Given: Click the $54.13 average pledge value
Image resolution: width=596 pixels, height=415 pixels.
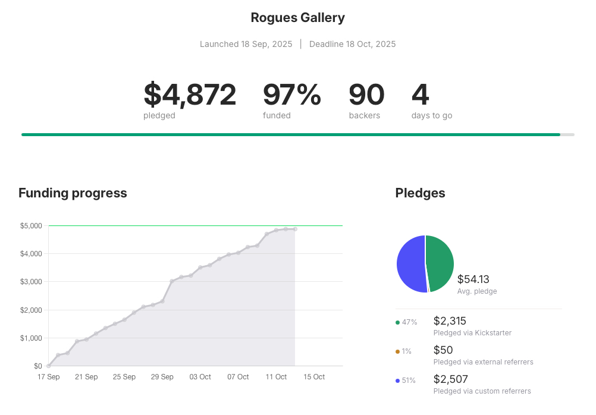Looking at the screenshot, I should pyautogui.click(x=473, y=279).
